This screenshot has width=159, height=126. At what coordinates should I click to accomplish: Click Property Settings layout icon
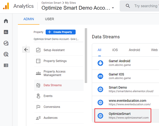click(x=38, y=61)
